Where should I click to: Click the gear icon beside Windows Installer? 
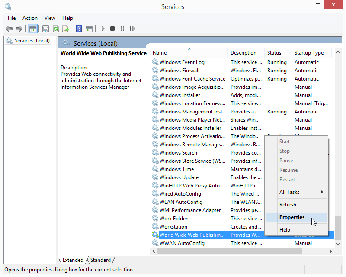(x=155, y=95)
